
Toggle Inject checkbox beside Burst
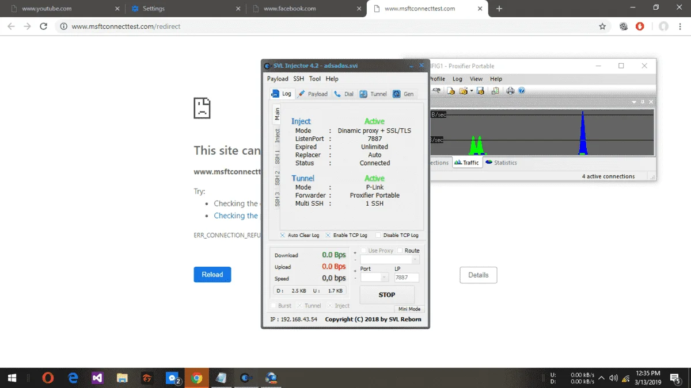click(x=330, y=306)
